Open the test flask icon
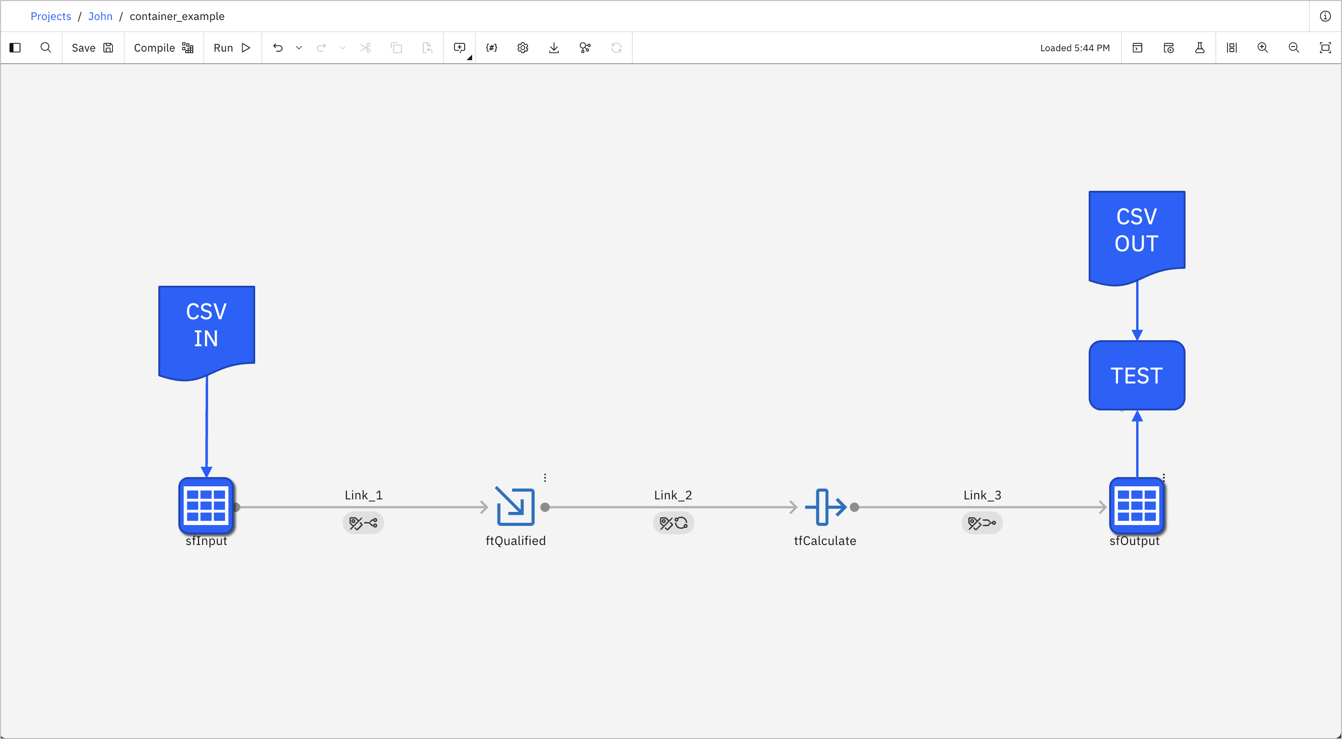 [1199, 48]
